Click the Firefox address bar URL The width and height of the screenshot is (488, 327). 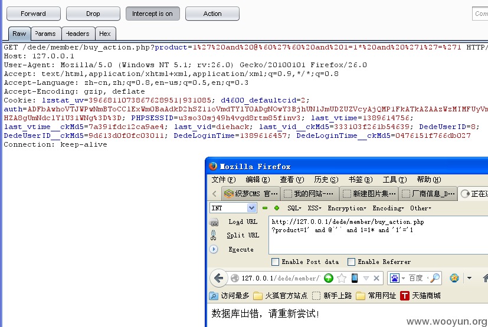point(280,278)
